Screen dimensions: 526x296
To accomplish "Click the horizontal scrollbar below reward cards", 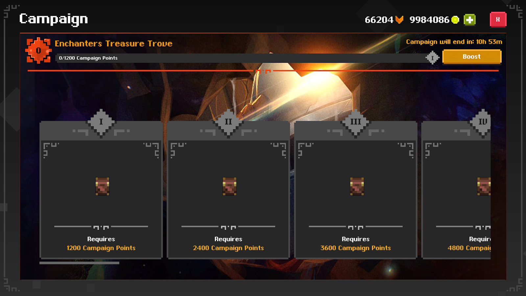I will [79, 263].
